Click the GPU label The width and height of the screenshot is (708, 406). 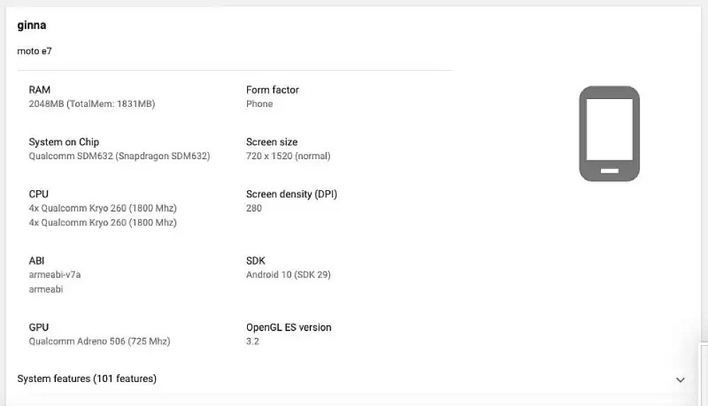(39, 327)
